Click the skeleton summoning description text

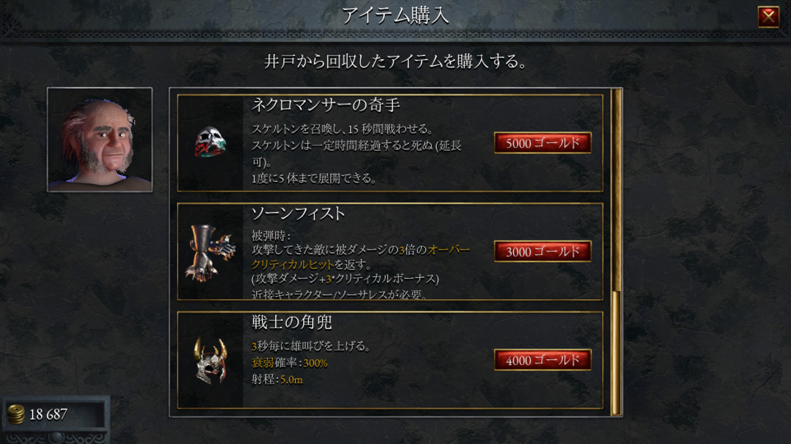[x=357, y=154]
